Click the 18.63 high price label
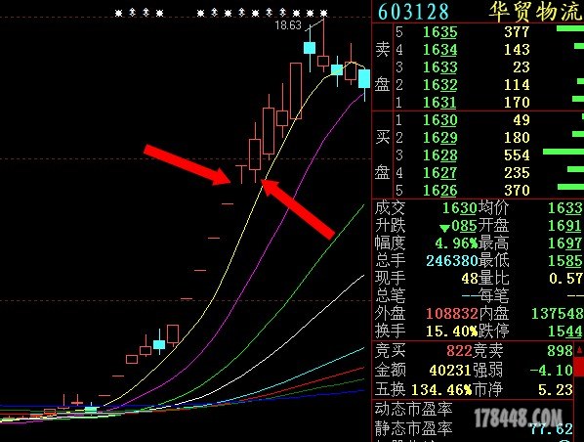 tap(288, 25)
